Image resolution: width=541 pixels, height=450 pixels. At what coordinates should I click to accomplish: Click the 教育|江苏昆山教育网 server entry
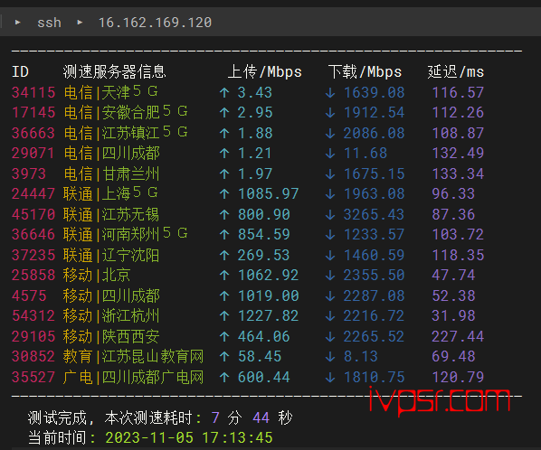pos(133,357)
